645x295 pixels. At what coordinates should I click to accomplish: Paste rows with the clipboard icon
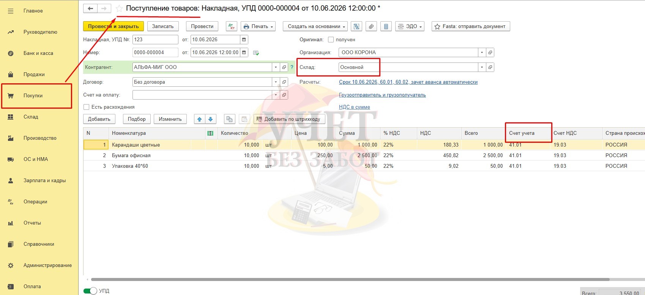click(x=244, y=119)
